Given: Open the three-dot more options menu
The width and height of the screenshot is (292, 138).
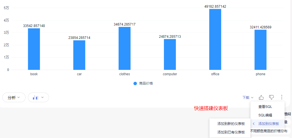Looking at the screenshot, I should click(x=282, y=97).
